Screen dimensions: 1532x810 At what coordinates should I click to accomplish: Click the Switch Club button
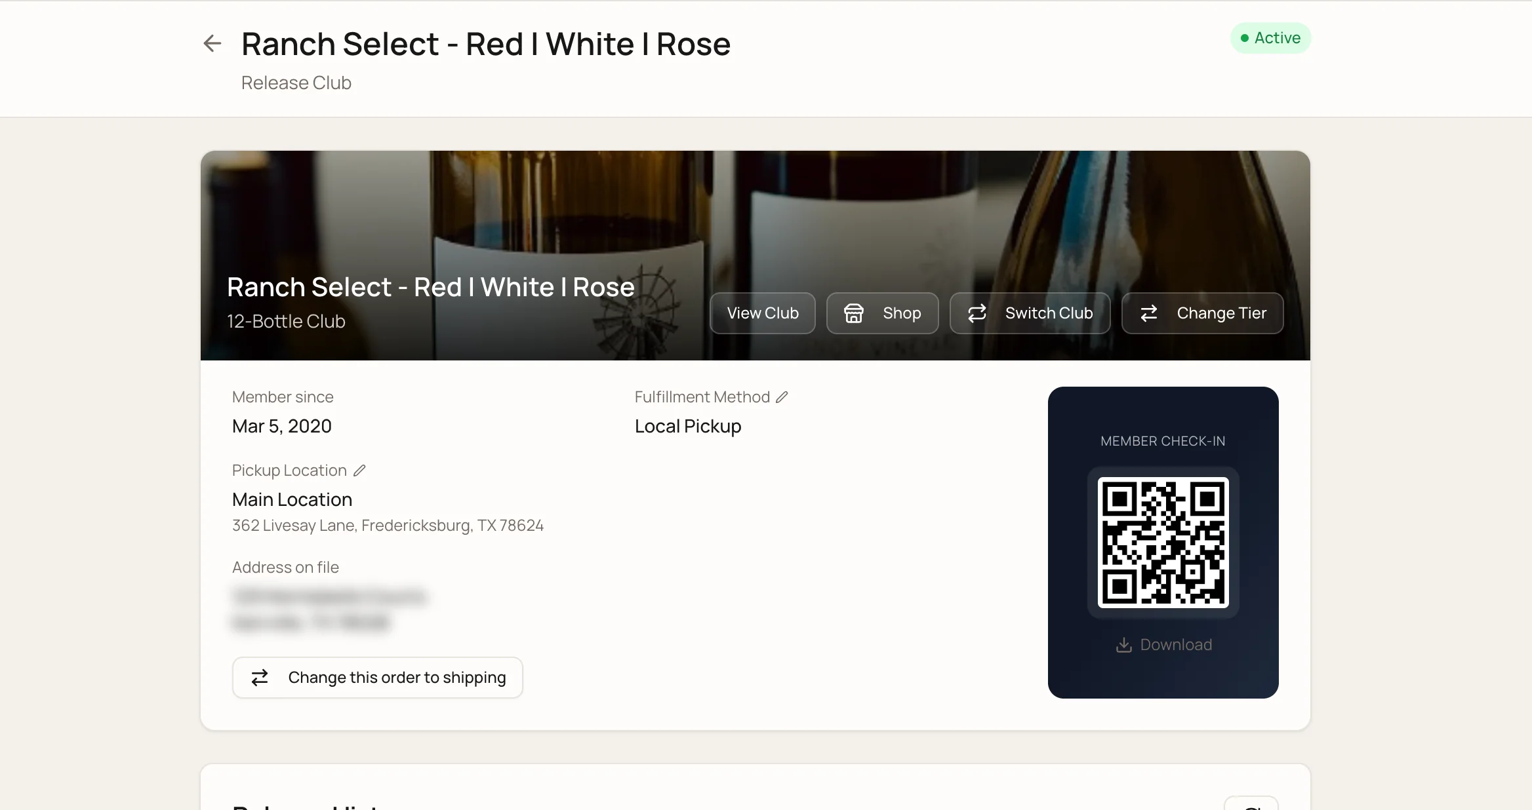(1030, 313)
